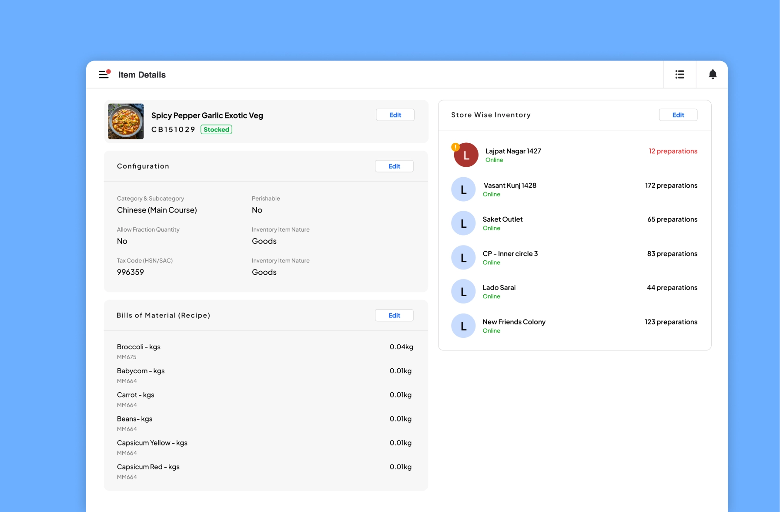Click the 12 preparations red count
This screenshot has height=512, width=780.
(x=673, y=151)
